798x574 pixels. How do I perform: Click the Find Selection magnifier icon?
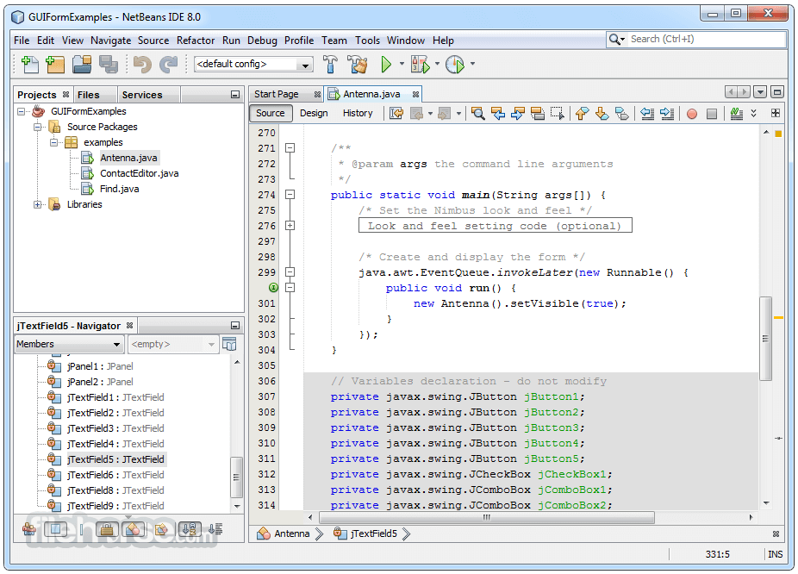coord(477,113)
